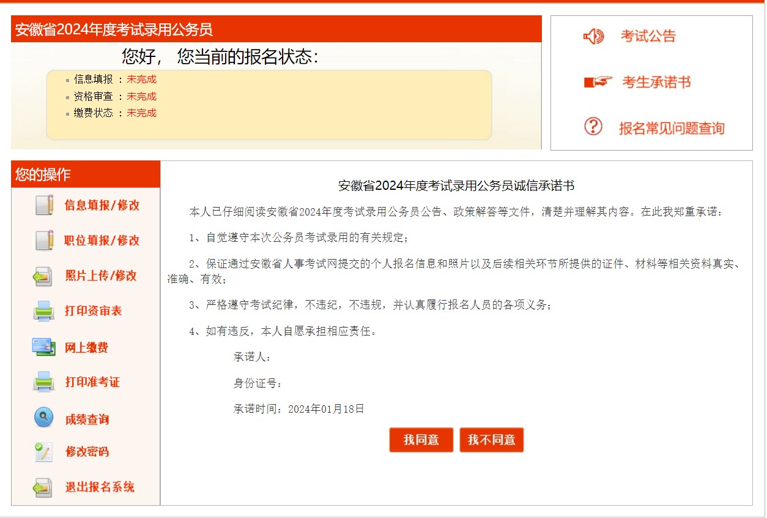Click the magnifier icon beside 成绩查询
This screenshot has height=518, width=767.
[43, 418]
